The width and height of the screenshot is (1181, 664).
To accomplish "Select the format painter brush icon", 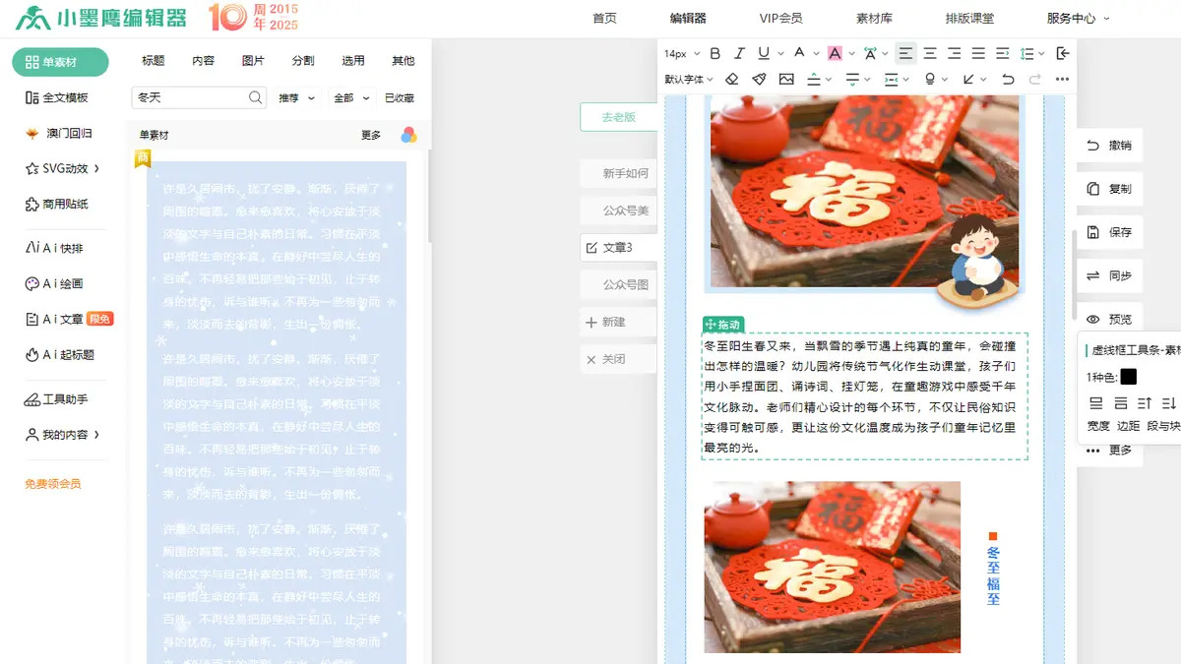I will click(x=758, y=80).
